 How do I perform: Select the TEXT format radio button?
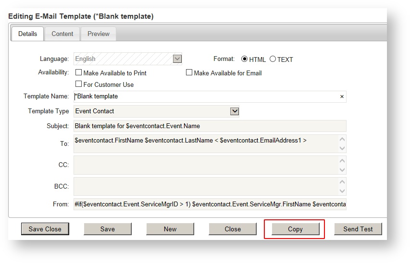coord(273,59)
